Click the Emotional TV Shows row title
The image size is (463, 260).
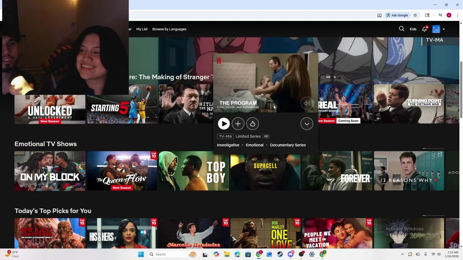click(46, 144)
